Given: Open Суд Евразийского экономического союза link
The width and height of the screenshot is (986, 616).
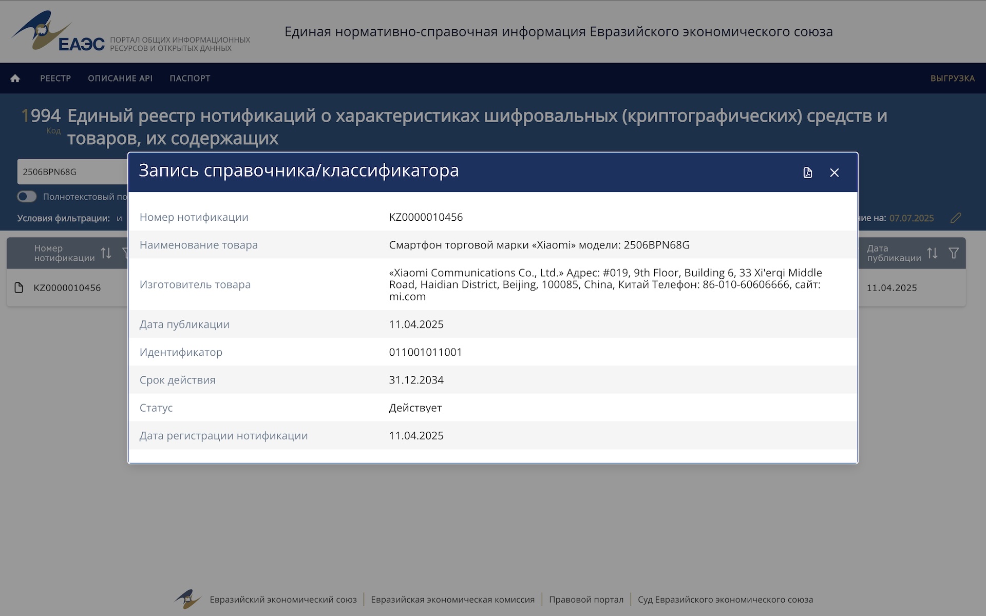Looking at the screenshot, I should click(725, 600).
